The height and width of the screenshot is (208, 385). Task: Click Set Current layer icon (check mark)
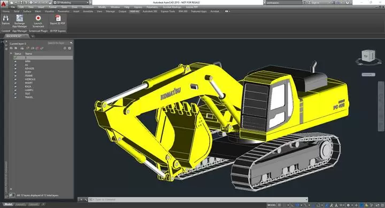42,48
